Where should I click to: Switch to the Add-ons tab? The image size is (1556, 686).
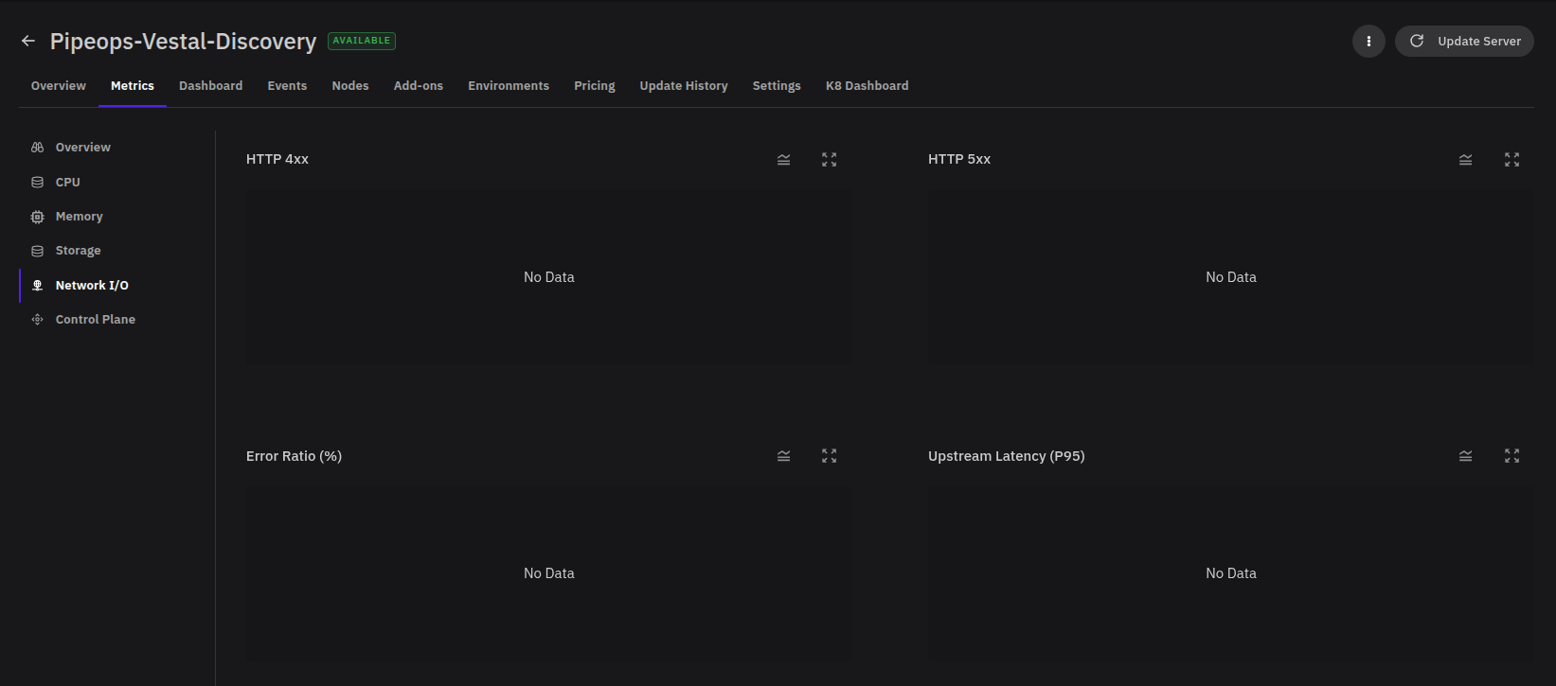tap(419, 85)
